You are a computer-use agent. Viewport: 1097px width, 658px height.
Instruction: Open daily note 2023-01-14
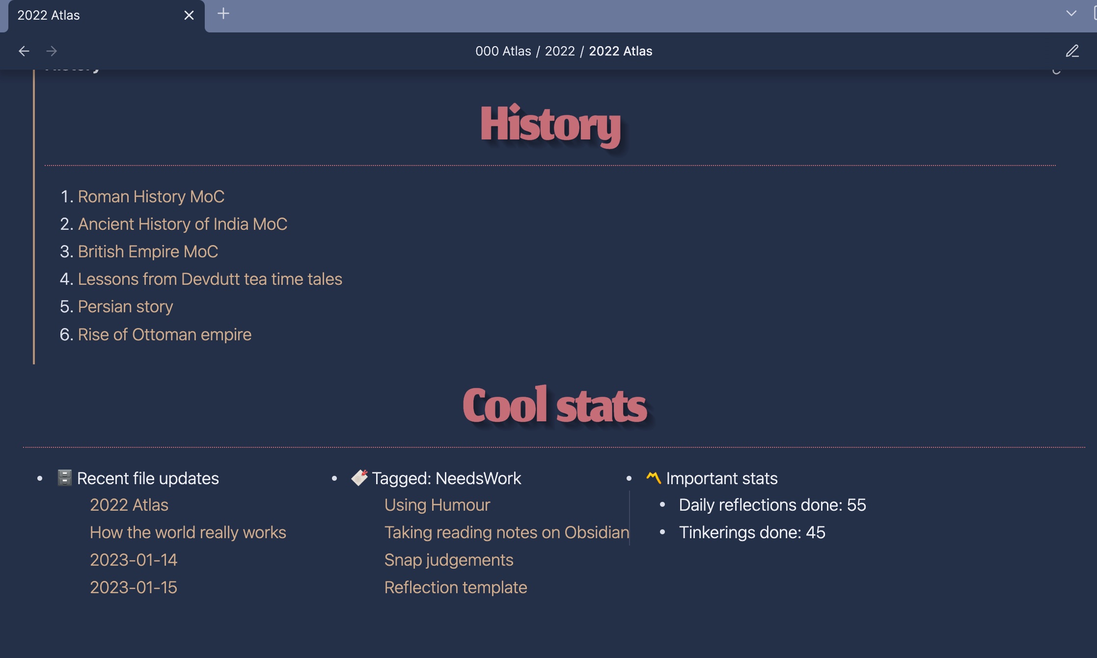click(x=134, y=560)
